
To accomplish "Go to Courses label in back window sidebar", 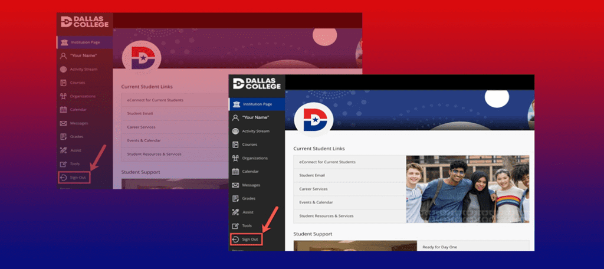I will click(x=77, y=83).
